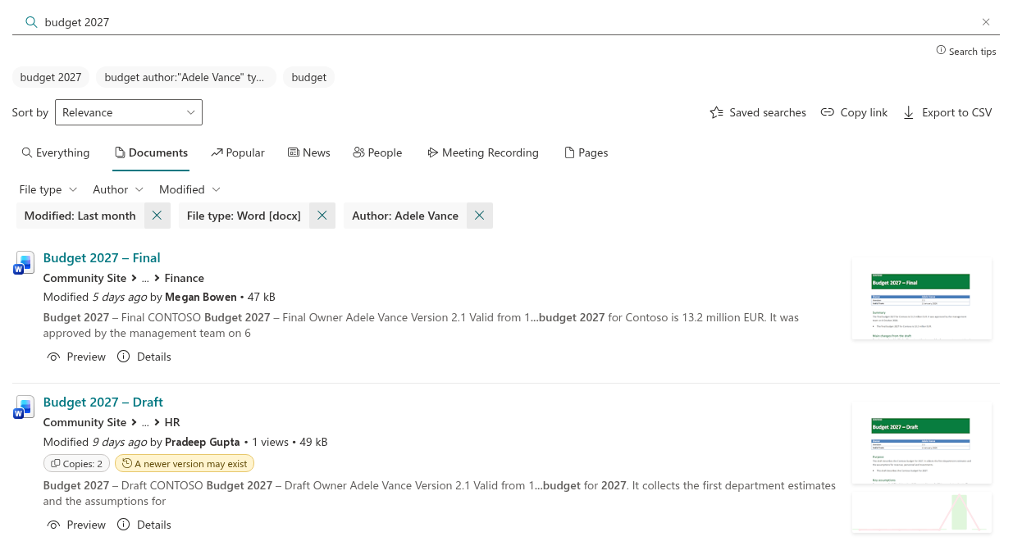
Task: Expand the Author filter
Action: click(118, 189)
